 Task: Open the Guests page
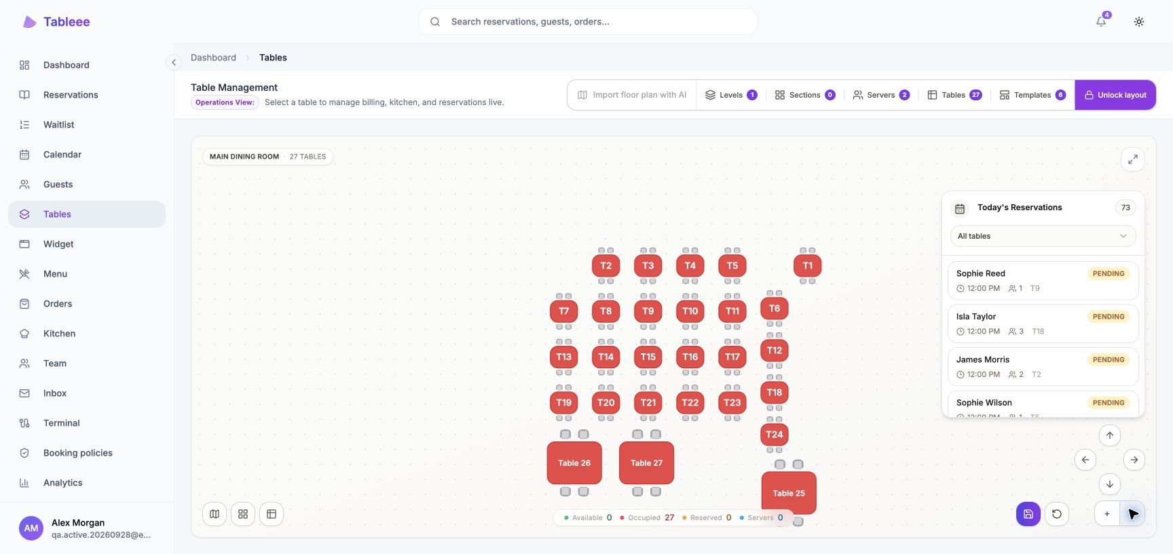click(x=87, y=184)
